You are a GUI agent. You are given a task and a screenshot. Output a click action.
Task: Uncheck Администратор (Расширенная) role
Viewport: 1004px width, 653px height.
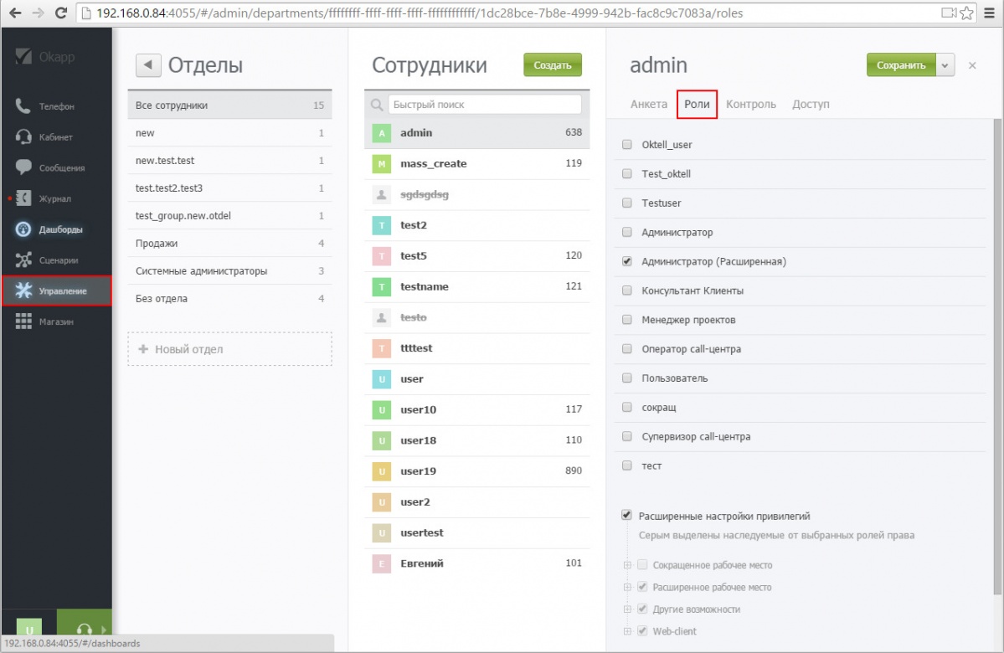point(627,262)
